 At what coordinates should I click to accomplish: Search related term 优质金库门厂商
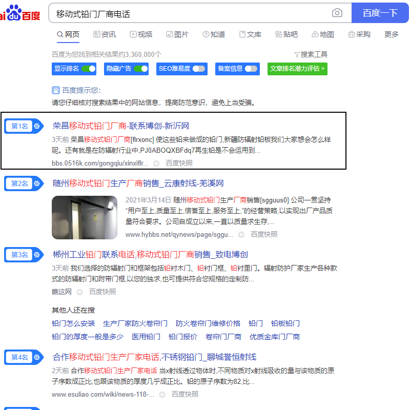pyautogui.click(x=275, y=337)
